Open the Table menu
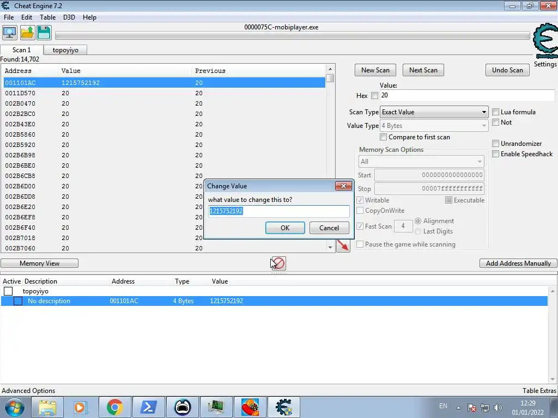 pyautogui.click(x=47, y=17)
